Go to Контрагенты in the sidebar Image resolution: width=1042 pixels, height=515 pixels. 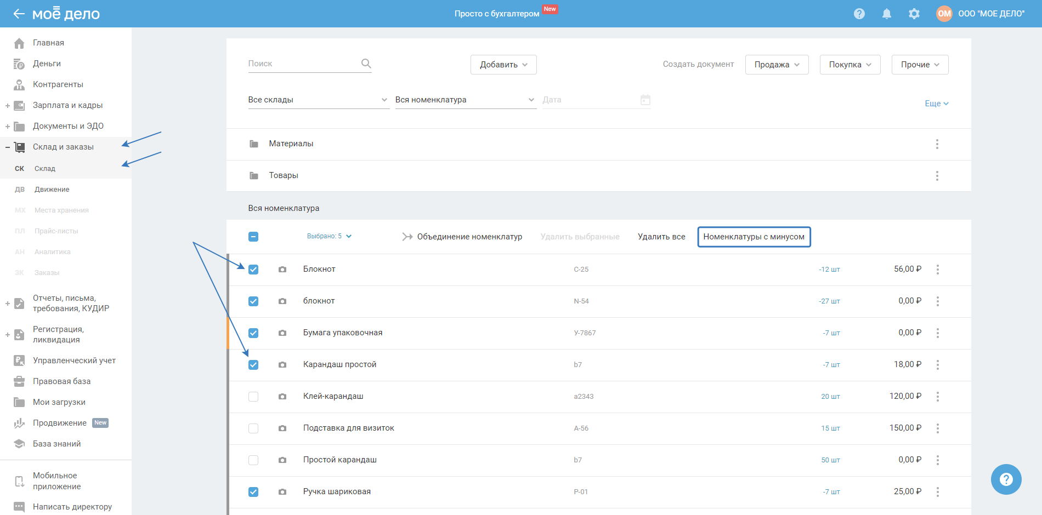click(x=58, y=84)
